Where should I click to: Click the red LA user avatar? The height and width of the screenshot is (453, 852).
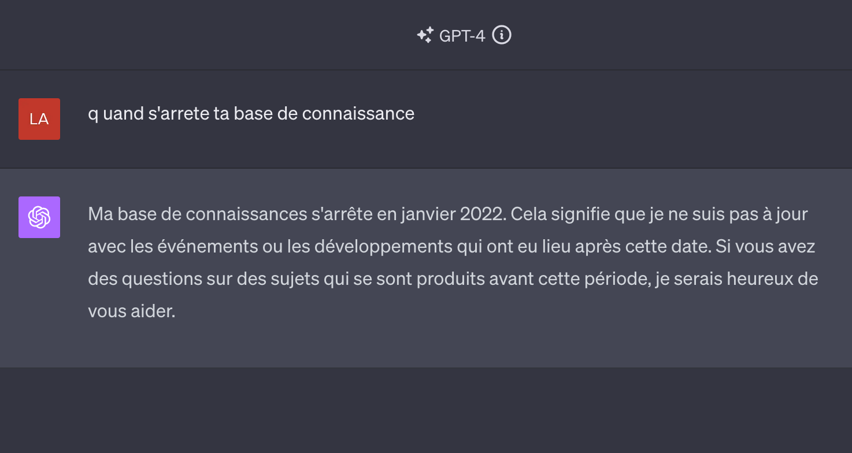[x=39, y=119]
